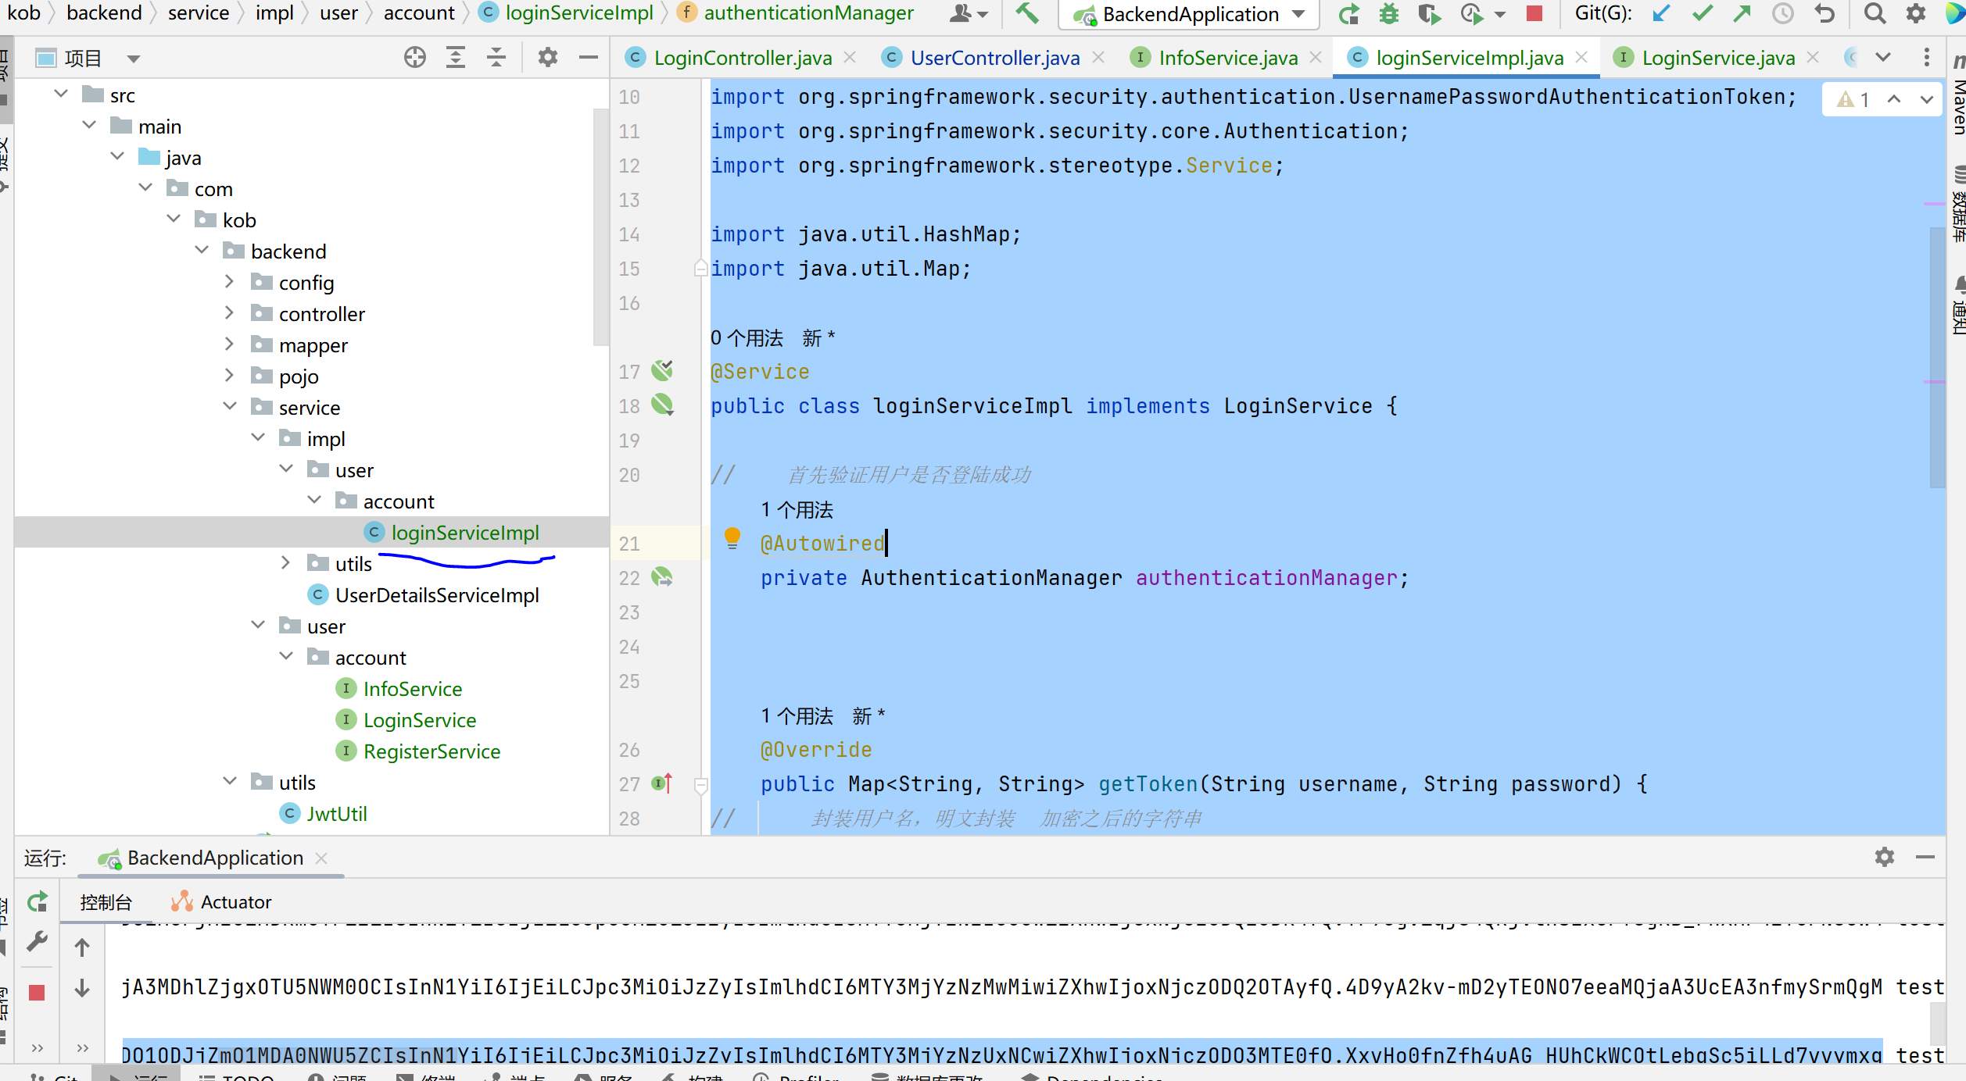Viewport: 1966px width, 1081px height.
Task: Click the Git update project arrow
Action: pos(1661,13)
